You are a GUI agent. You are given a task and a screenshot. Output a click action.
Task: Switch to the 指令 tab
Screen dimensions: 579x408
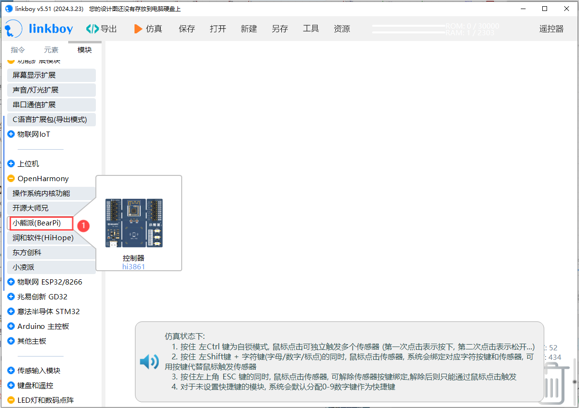pyautogui.click(x=18, y=50)
